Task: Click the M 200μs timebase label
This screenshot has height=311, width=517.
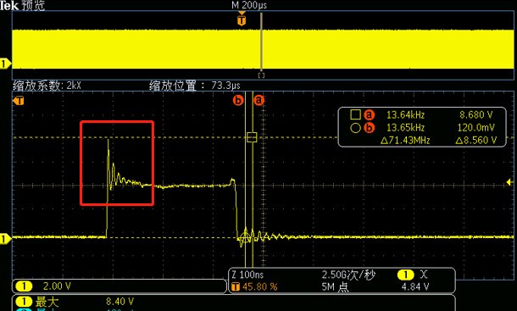Action: click(x=249, y=5)
